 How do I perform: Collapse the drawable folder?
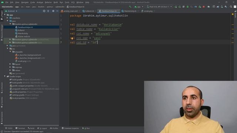click(x=10, y=52)
